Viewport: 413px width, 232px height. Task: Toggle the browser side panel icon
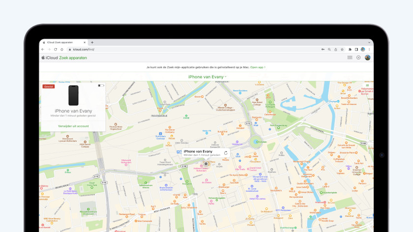click(356, 50)
